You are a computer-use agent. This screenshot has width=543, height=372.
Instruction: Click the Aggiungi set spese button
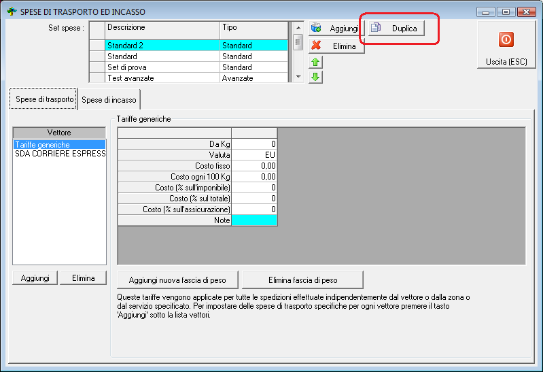coord(336,29)
